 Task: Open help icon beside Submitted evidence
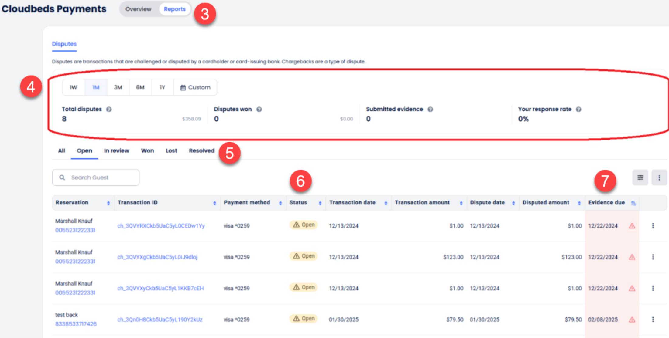click(430, 109)
